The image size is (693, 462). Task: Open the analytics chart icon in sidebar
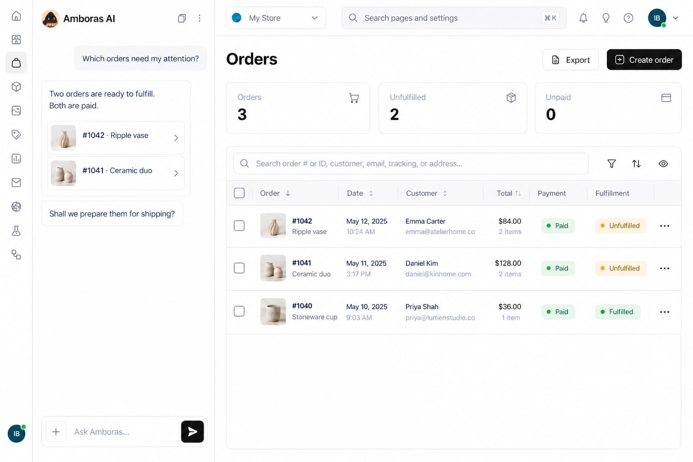[x=16, y=158]
